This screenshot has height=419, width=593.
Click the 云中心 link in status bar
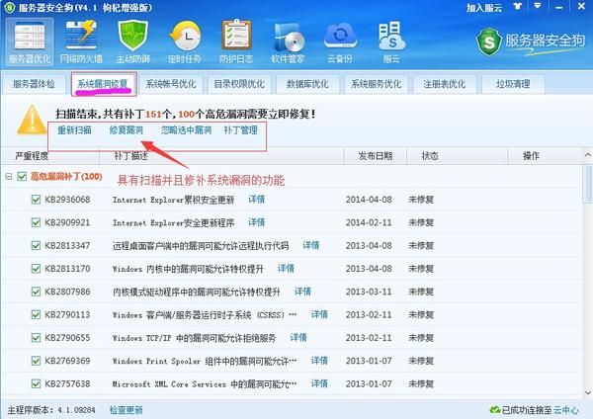565,410
